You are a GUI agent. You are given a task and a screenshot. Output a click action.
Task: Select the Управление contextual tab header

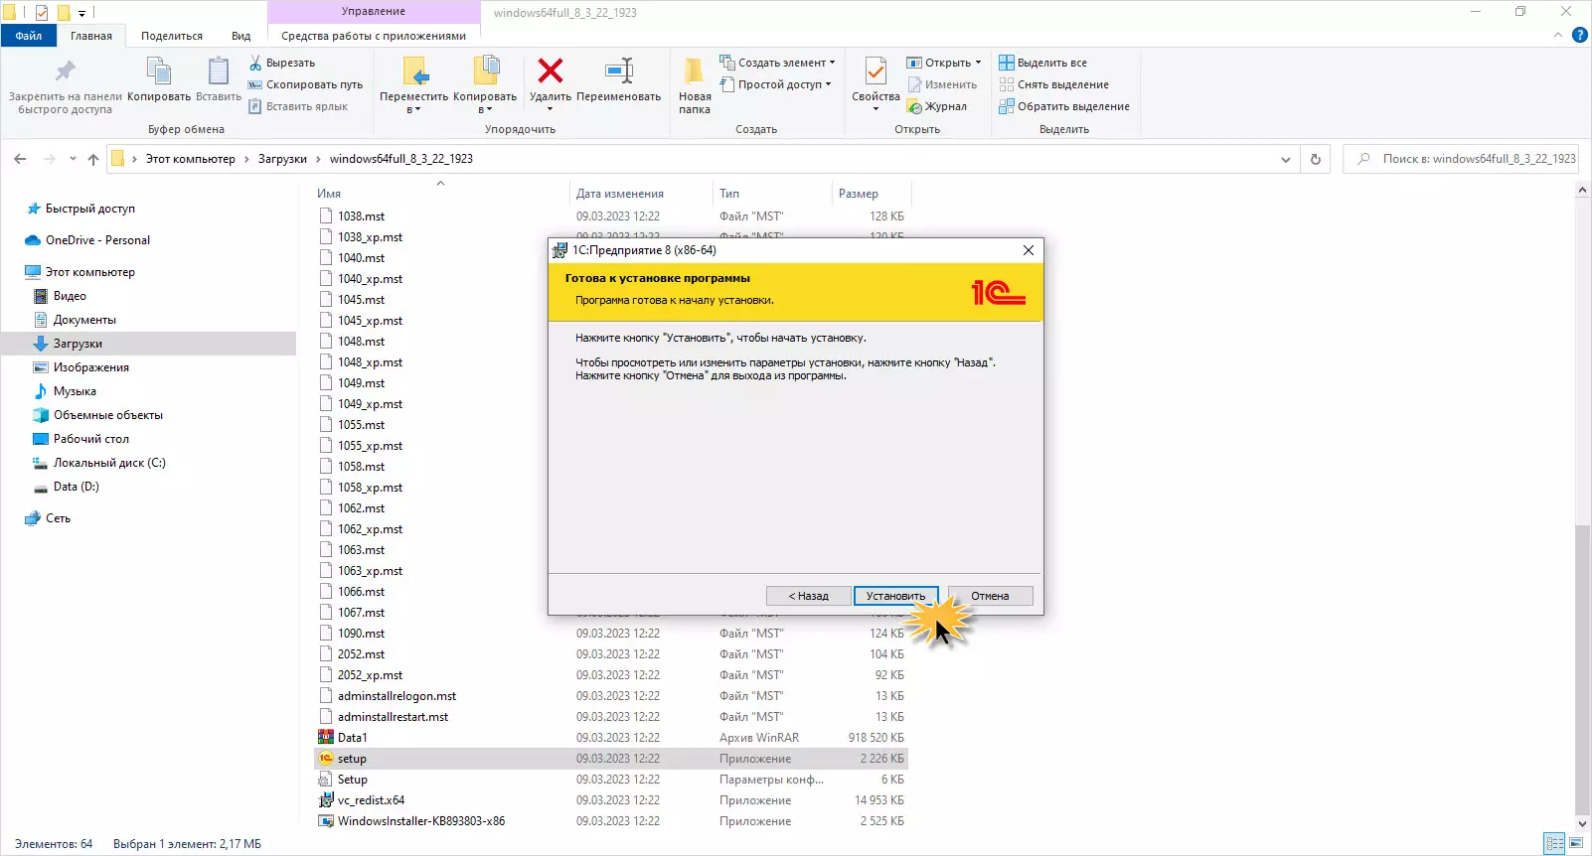374,12
